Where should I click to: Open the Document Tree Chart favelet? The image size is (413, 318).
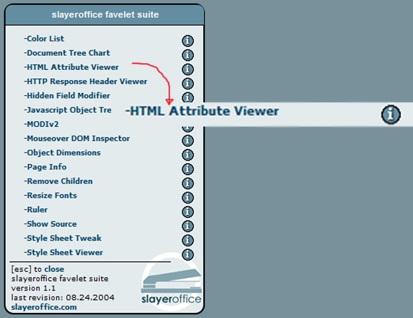coord(67,53)
